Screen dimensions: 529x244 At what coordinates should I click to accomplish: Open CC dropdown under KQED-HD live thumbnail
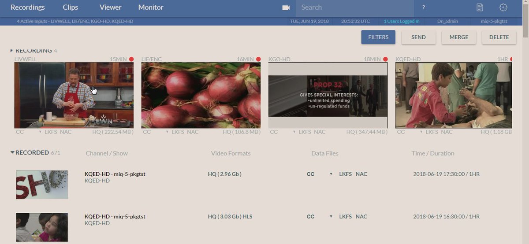click(x=421, y=132)
